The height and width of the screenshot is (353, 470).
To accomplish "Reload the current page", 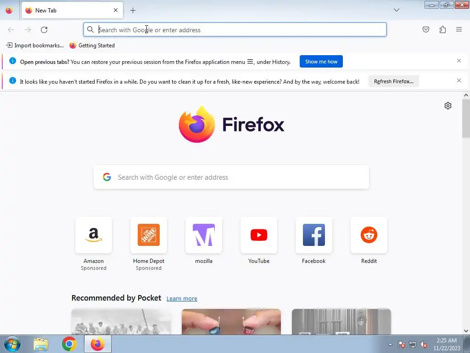I will [44, 30].
